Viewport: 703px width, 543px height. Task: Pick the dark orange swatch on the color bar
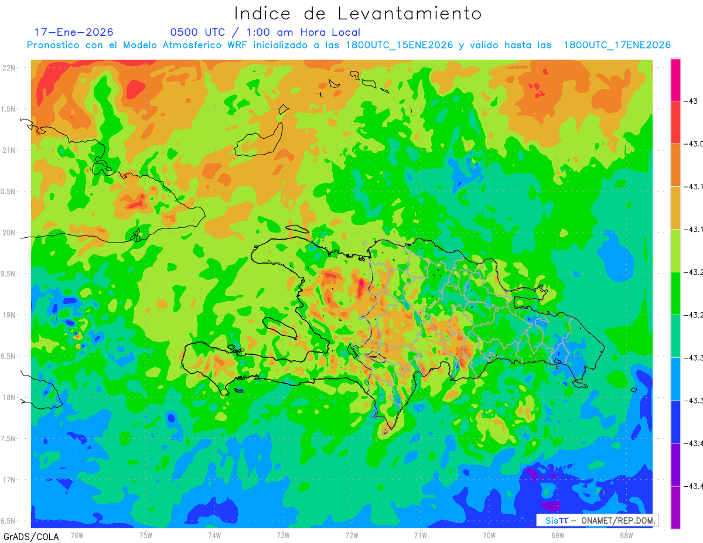[675, 165]
